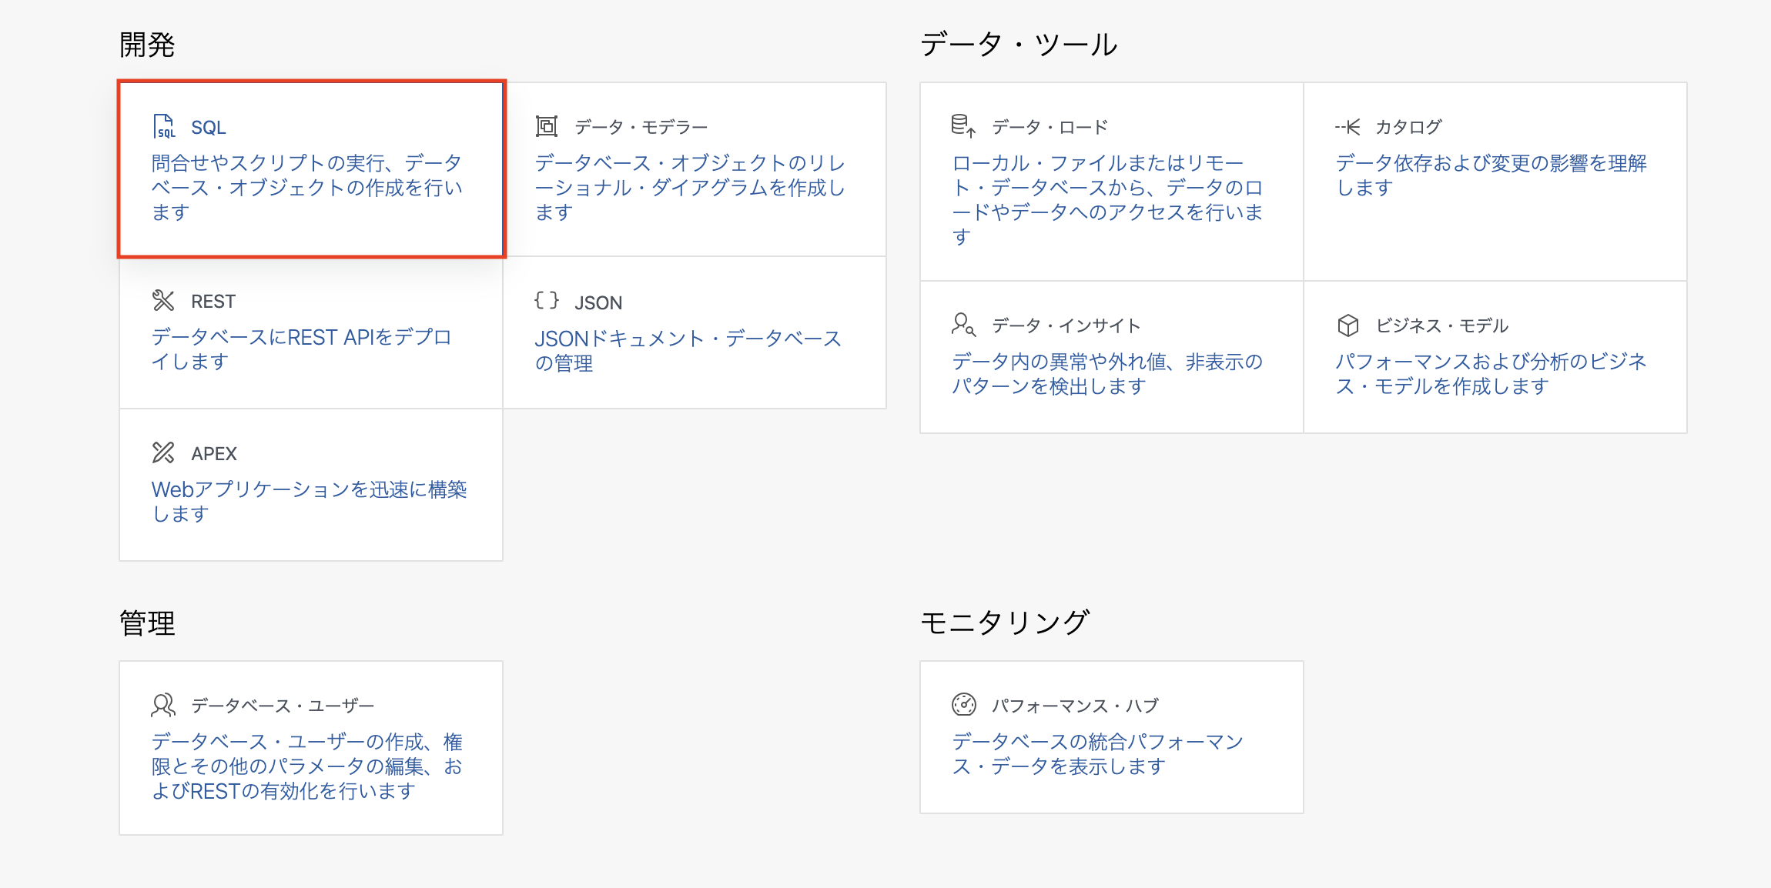Open the パフォーマンス・ハブ card title
Image resolution: width=1771 pixels, height=888 pixels.
click(1075, 706)
